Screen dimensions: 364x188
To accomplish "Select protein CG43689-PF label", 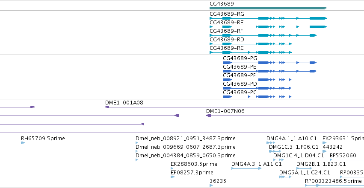I will (239, 75).
